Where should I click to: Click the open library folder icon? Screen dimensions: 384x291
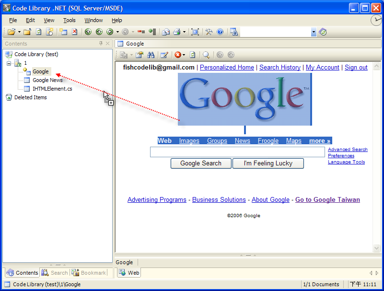tap(11, 32)
